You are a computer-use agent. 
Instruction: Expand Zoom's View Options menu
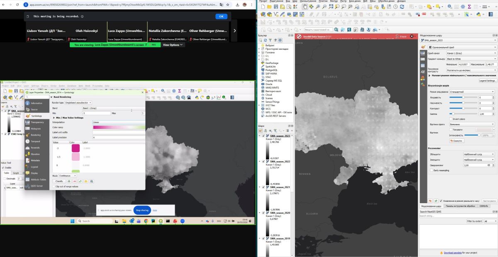point(173,45)
